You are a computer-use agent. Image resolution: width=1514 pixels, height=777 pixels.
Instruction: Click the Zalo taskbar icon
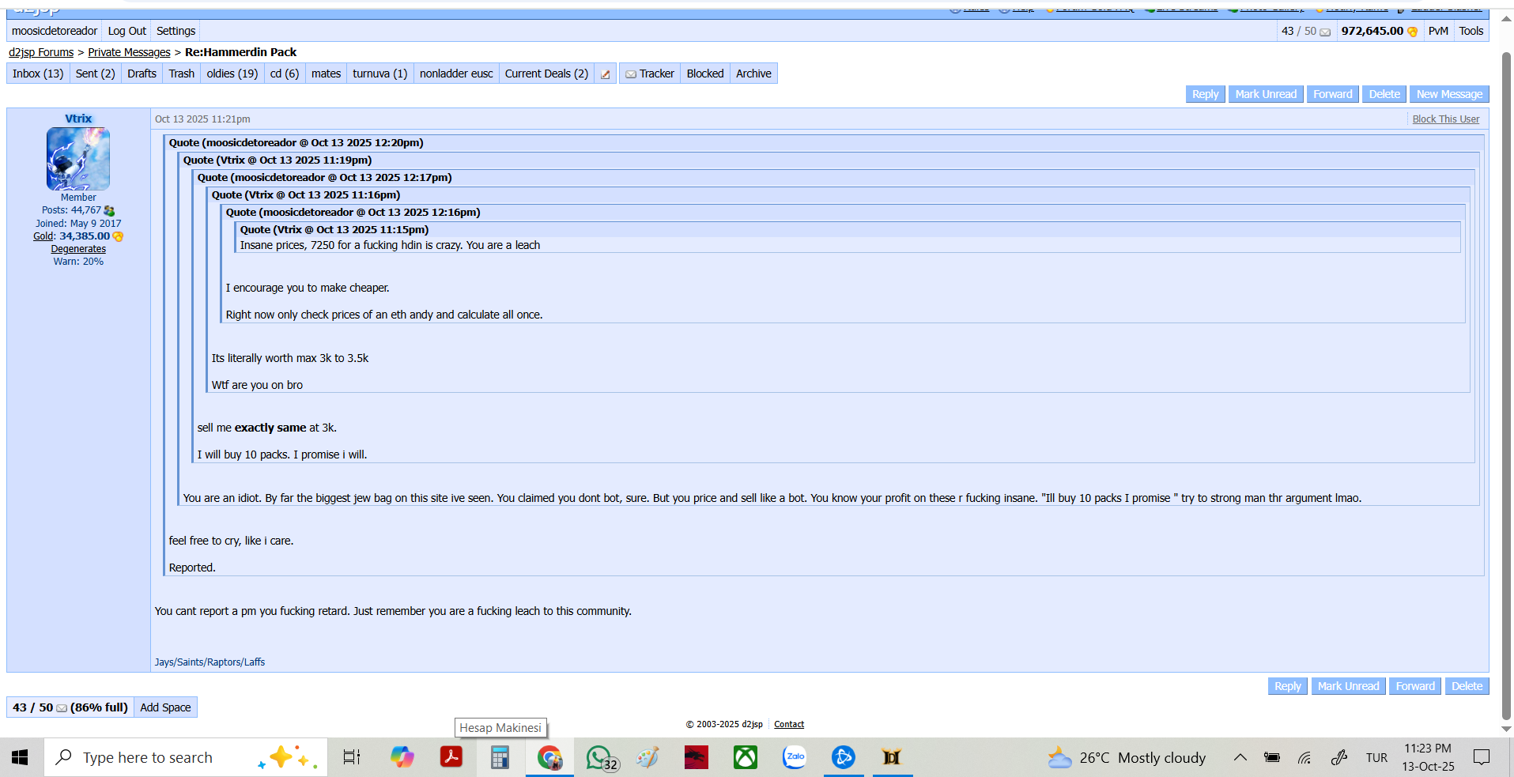click(x=794, y=757)
